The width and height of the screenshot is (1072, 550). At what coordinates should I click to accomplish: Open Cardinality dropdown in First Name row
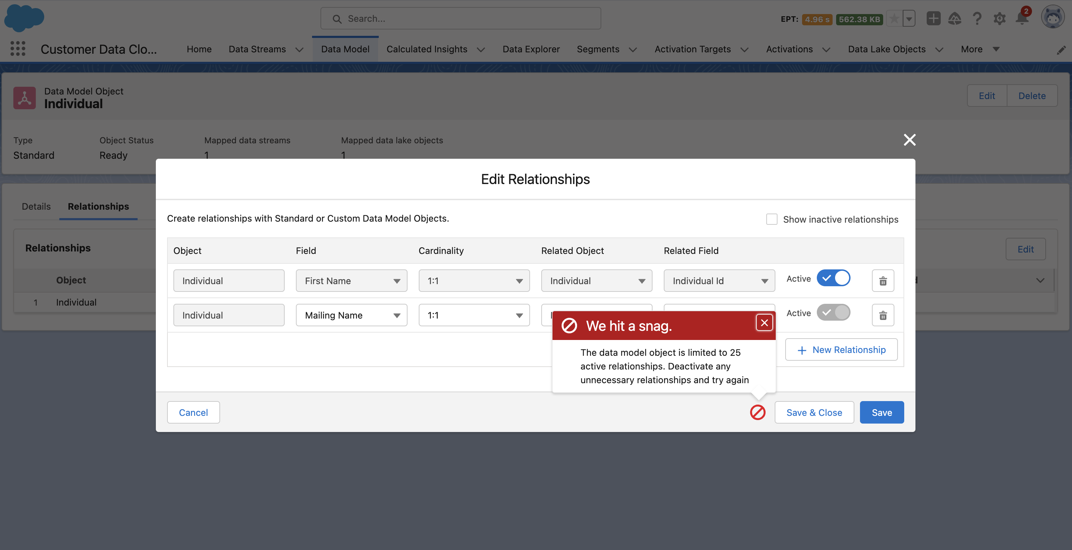coord(474,281)
